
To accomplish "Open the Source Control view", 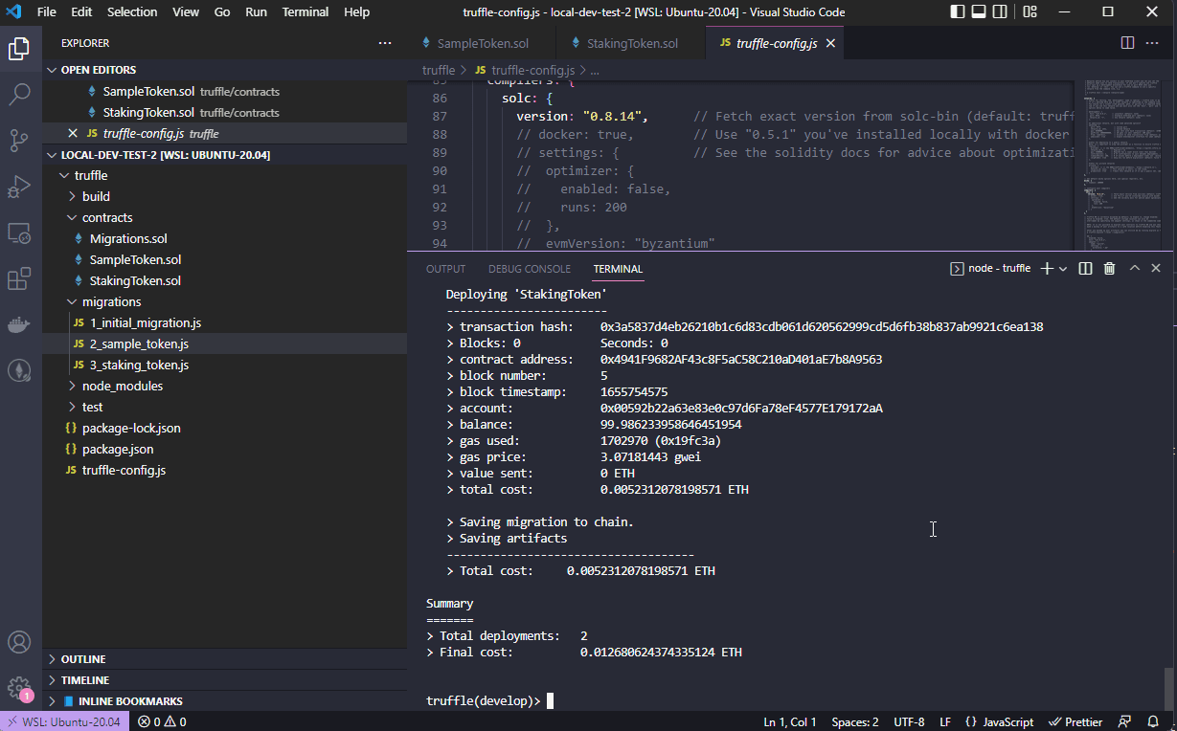I will tap(20, 141).
